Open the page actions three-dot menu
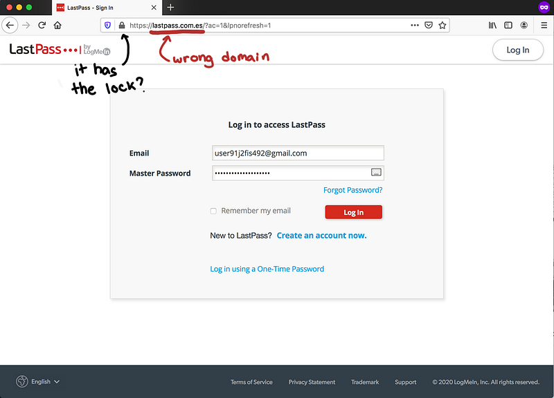 [415, 26]
